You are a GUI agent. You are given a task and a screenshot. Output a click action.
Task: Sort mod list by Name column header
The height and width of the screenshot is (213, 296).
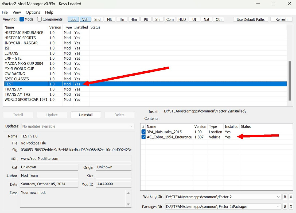26,27
